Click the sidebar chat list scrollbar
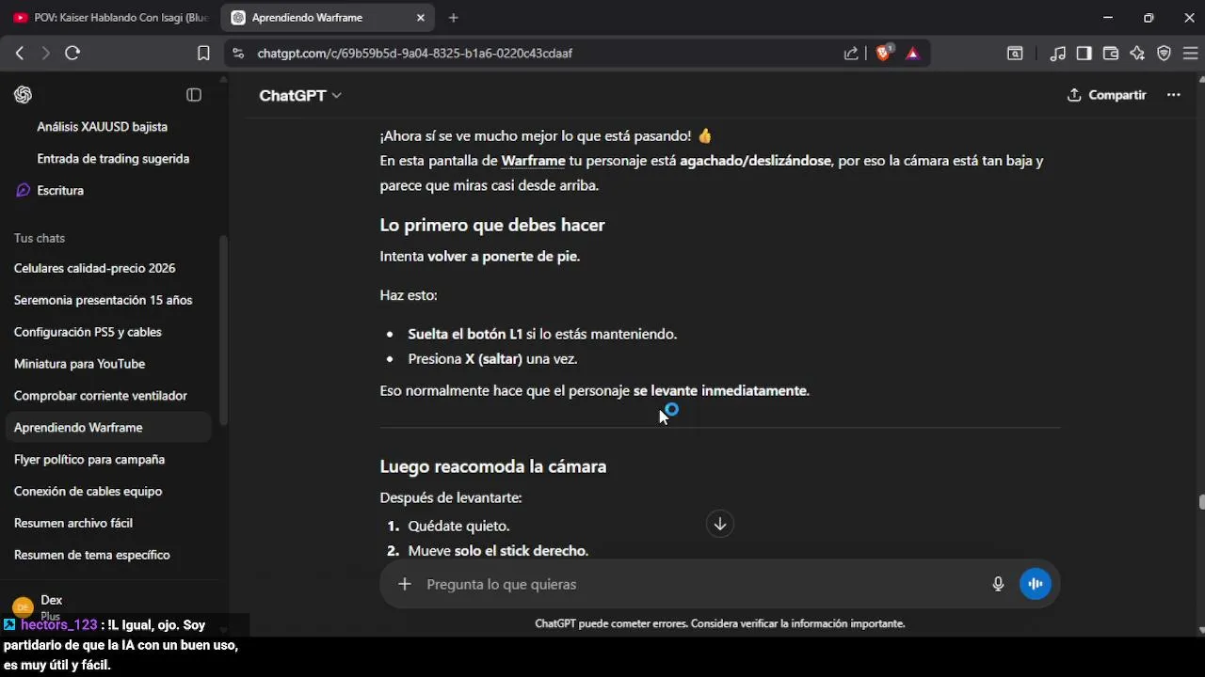 223,329
